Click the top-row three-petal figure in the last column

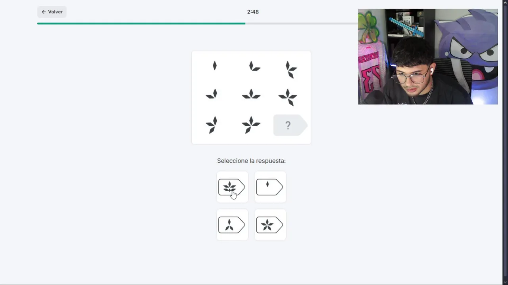click(x=291, y=70)
